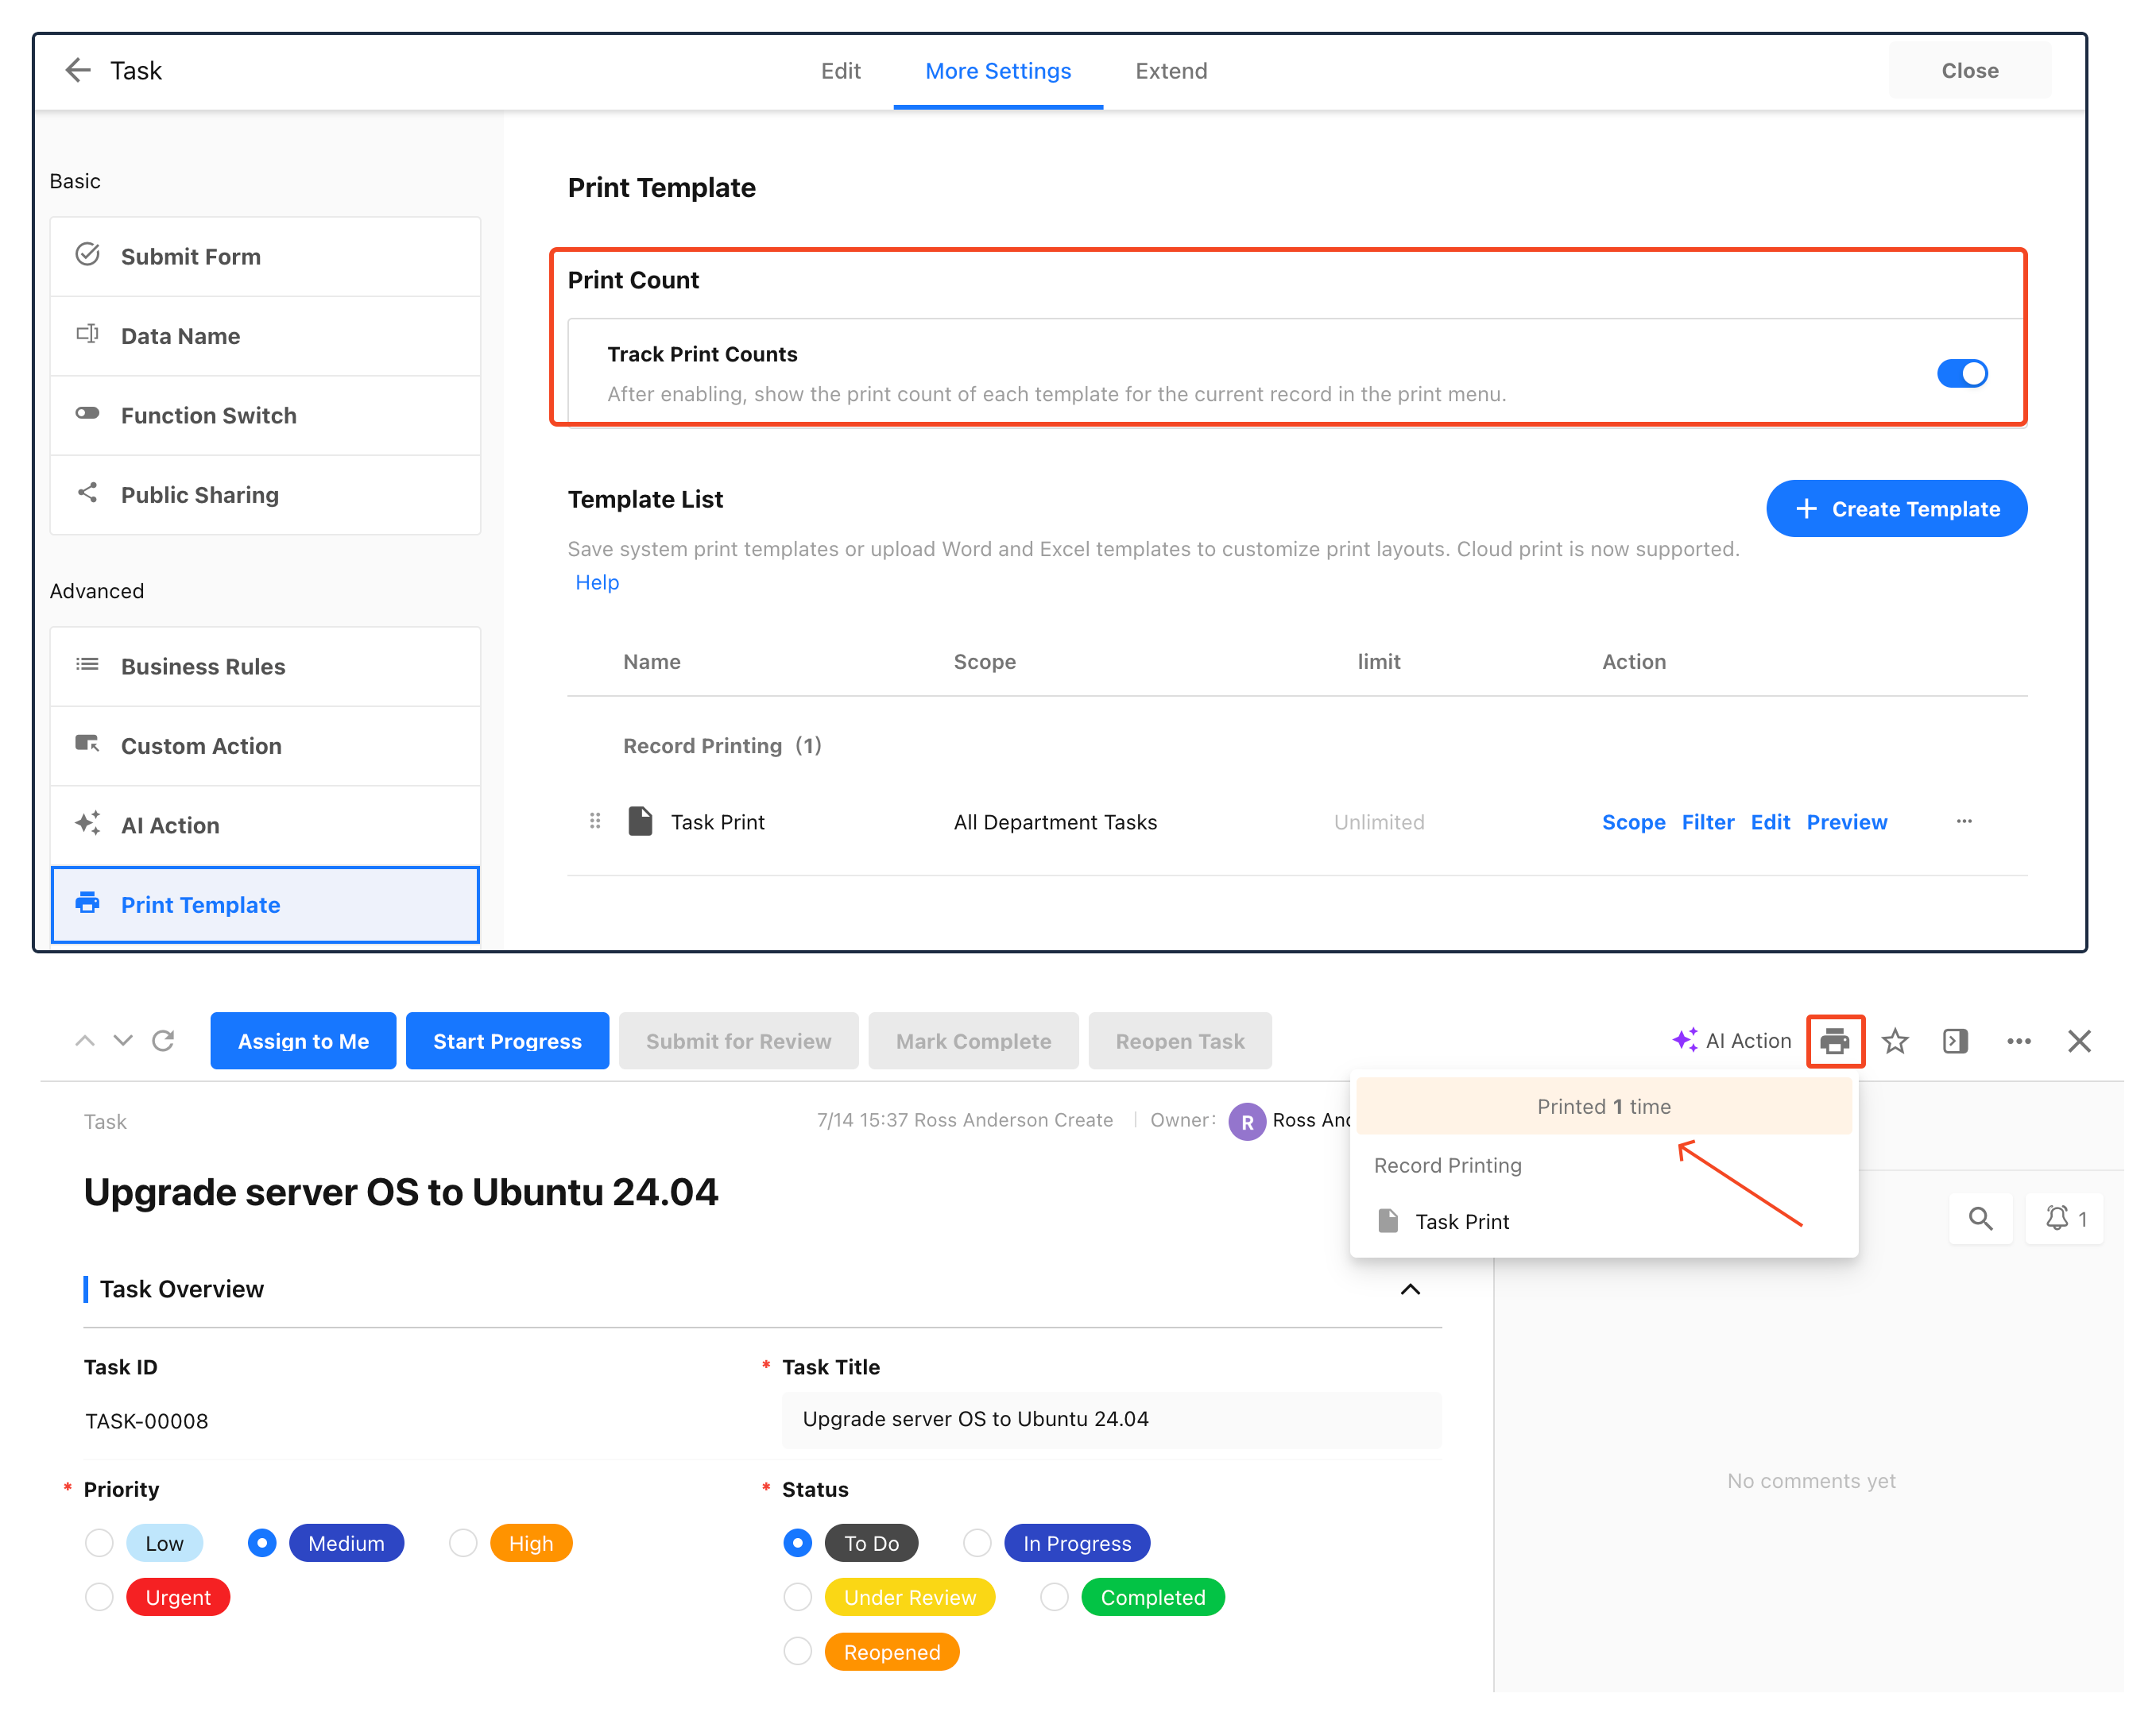Switch to the Edit tab
The image size is (2156, 1724).
pos(840,71)
